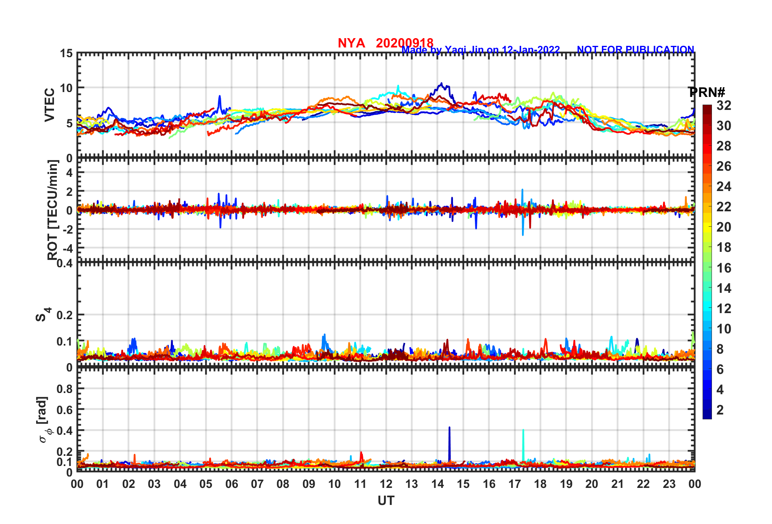
Task: Click UT axis tick label '01'
Action: coord(103,484)
